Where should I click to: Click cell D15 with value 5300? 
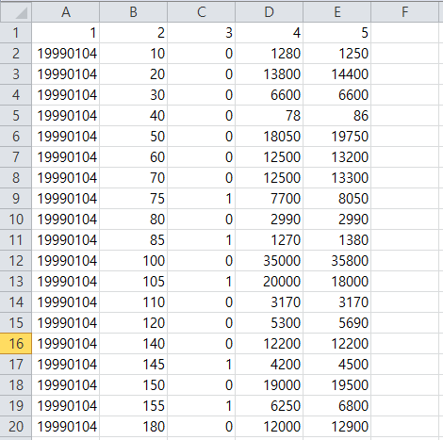270,323
